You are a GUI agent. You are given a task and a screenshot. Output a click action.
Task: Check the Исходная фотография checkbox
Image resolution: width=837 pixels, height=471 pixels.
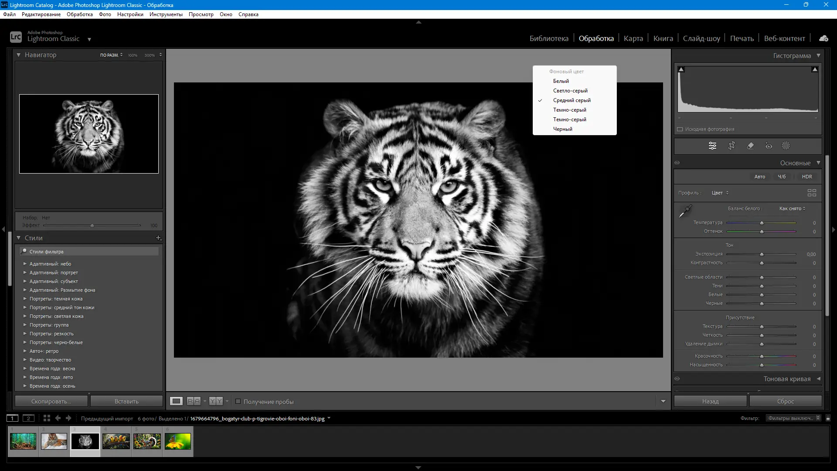tap(680, 129)
